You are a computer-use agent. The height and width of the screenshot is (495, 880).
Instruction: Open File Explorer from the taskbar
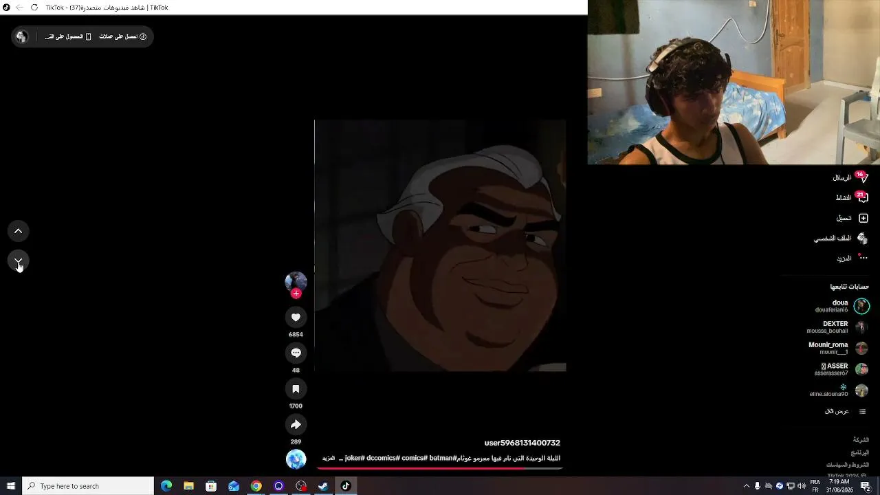[x=188, y=486]
